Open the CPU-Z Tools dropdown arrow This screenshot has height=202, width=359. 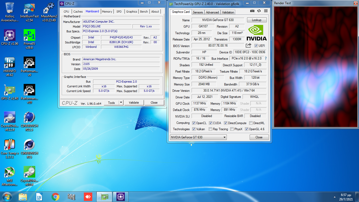[121, 103]
